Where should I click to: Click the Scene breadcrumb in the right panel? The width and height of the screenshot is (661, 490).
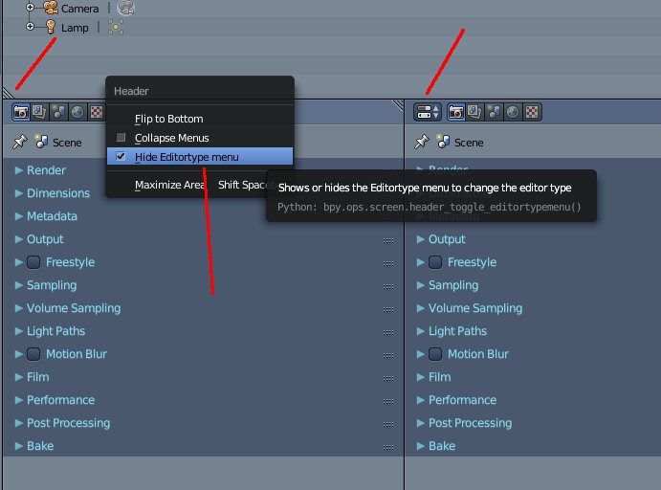468,143
